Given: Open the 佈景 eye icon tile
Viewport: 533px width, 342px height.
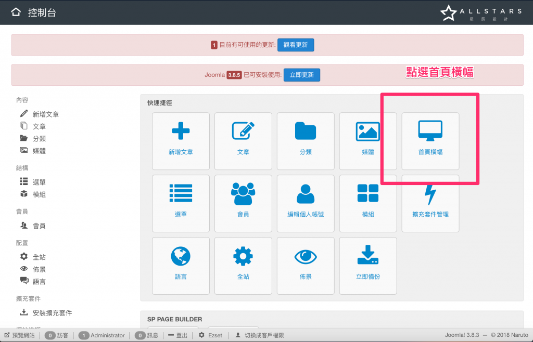Looking at the screenshot, I should coord(306,266).
